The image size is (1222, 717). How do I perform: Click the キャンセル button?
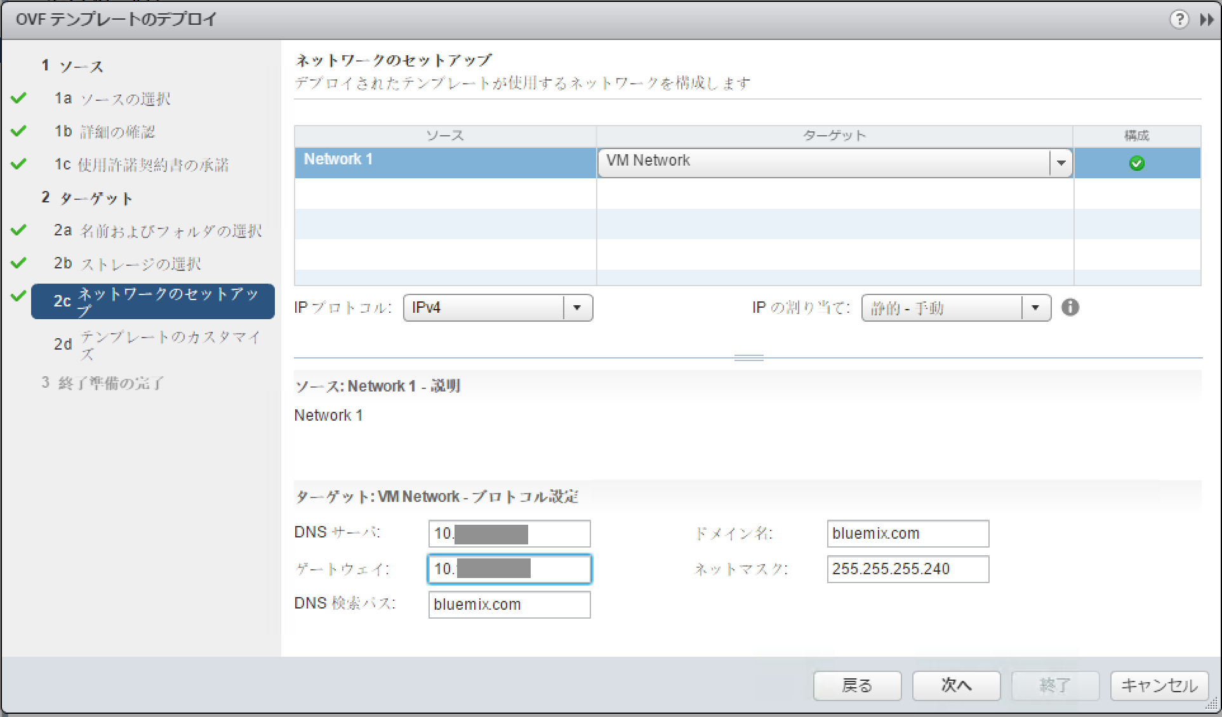pos(1158,686)
